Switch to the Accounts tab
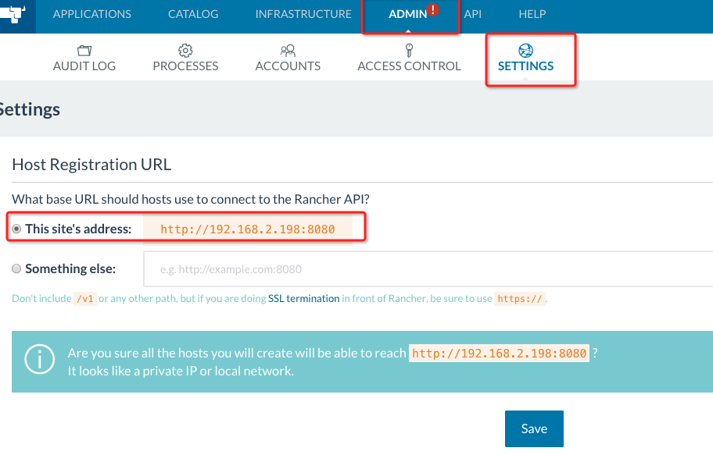The height and width of the screenshot is (455, 713). click(288, 58)
